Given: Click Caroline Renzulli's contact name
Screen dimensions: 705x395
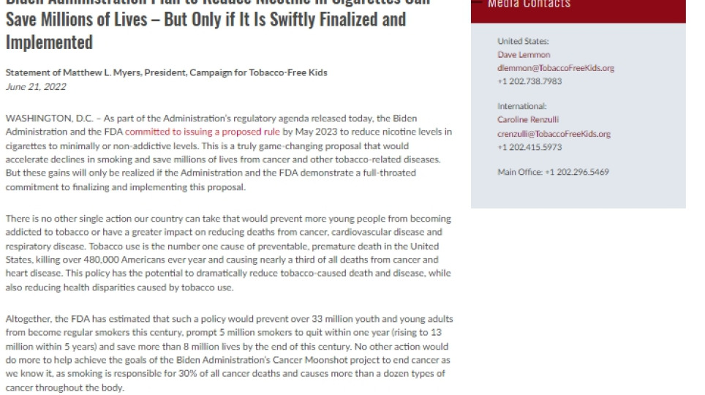Looking at the screenshot, I should [529, 120].
